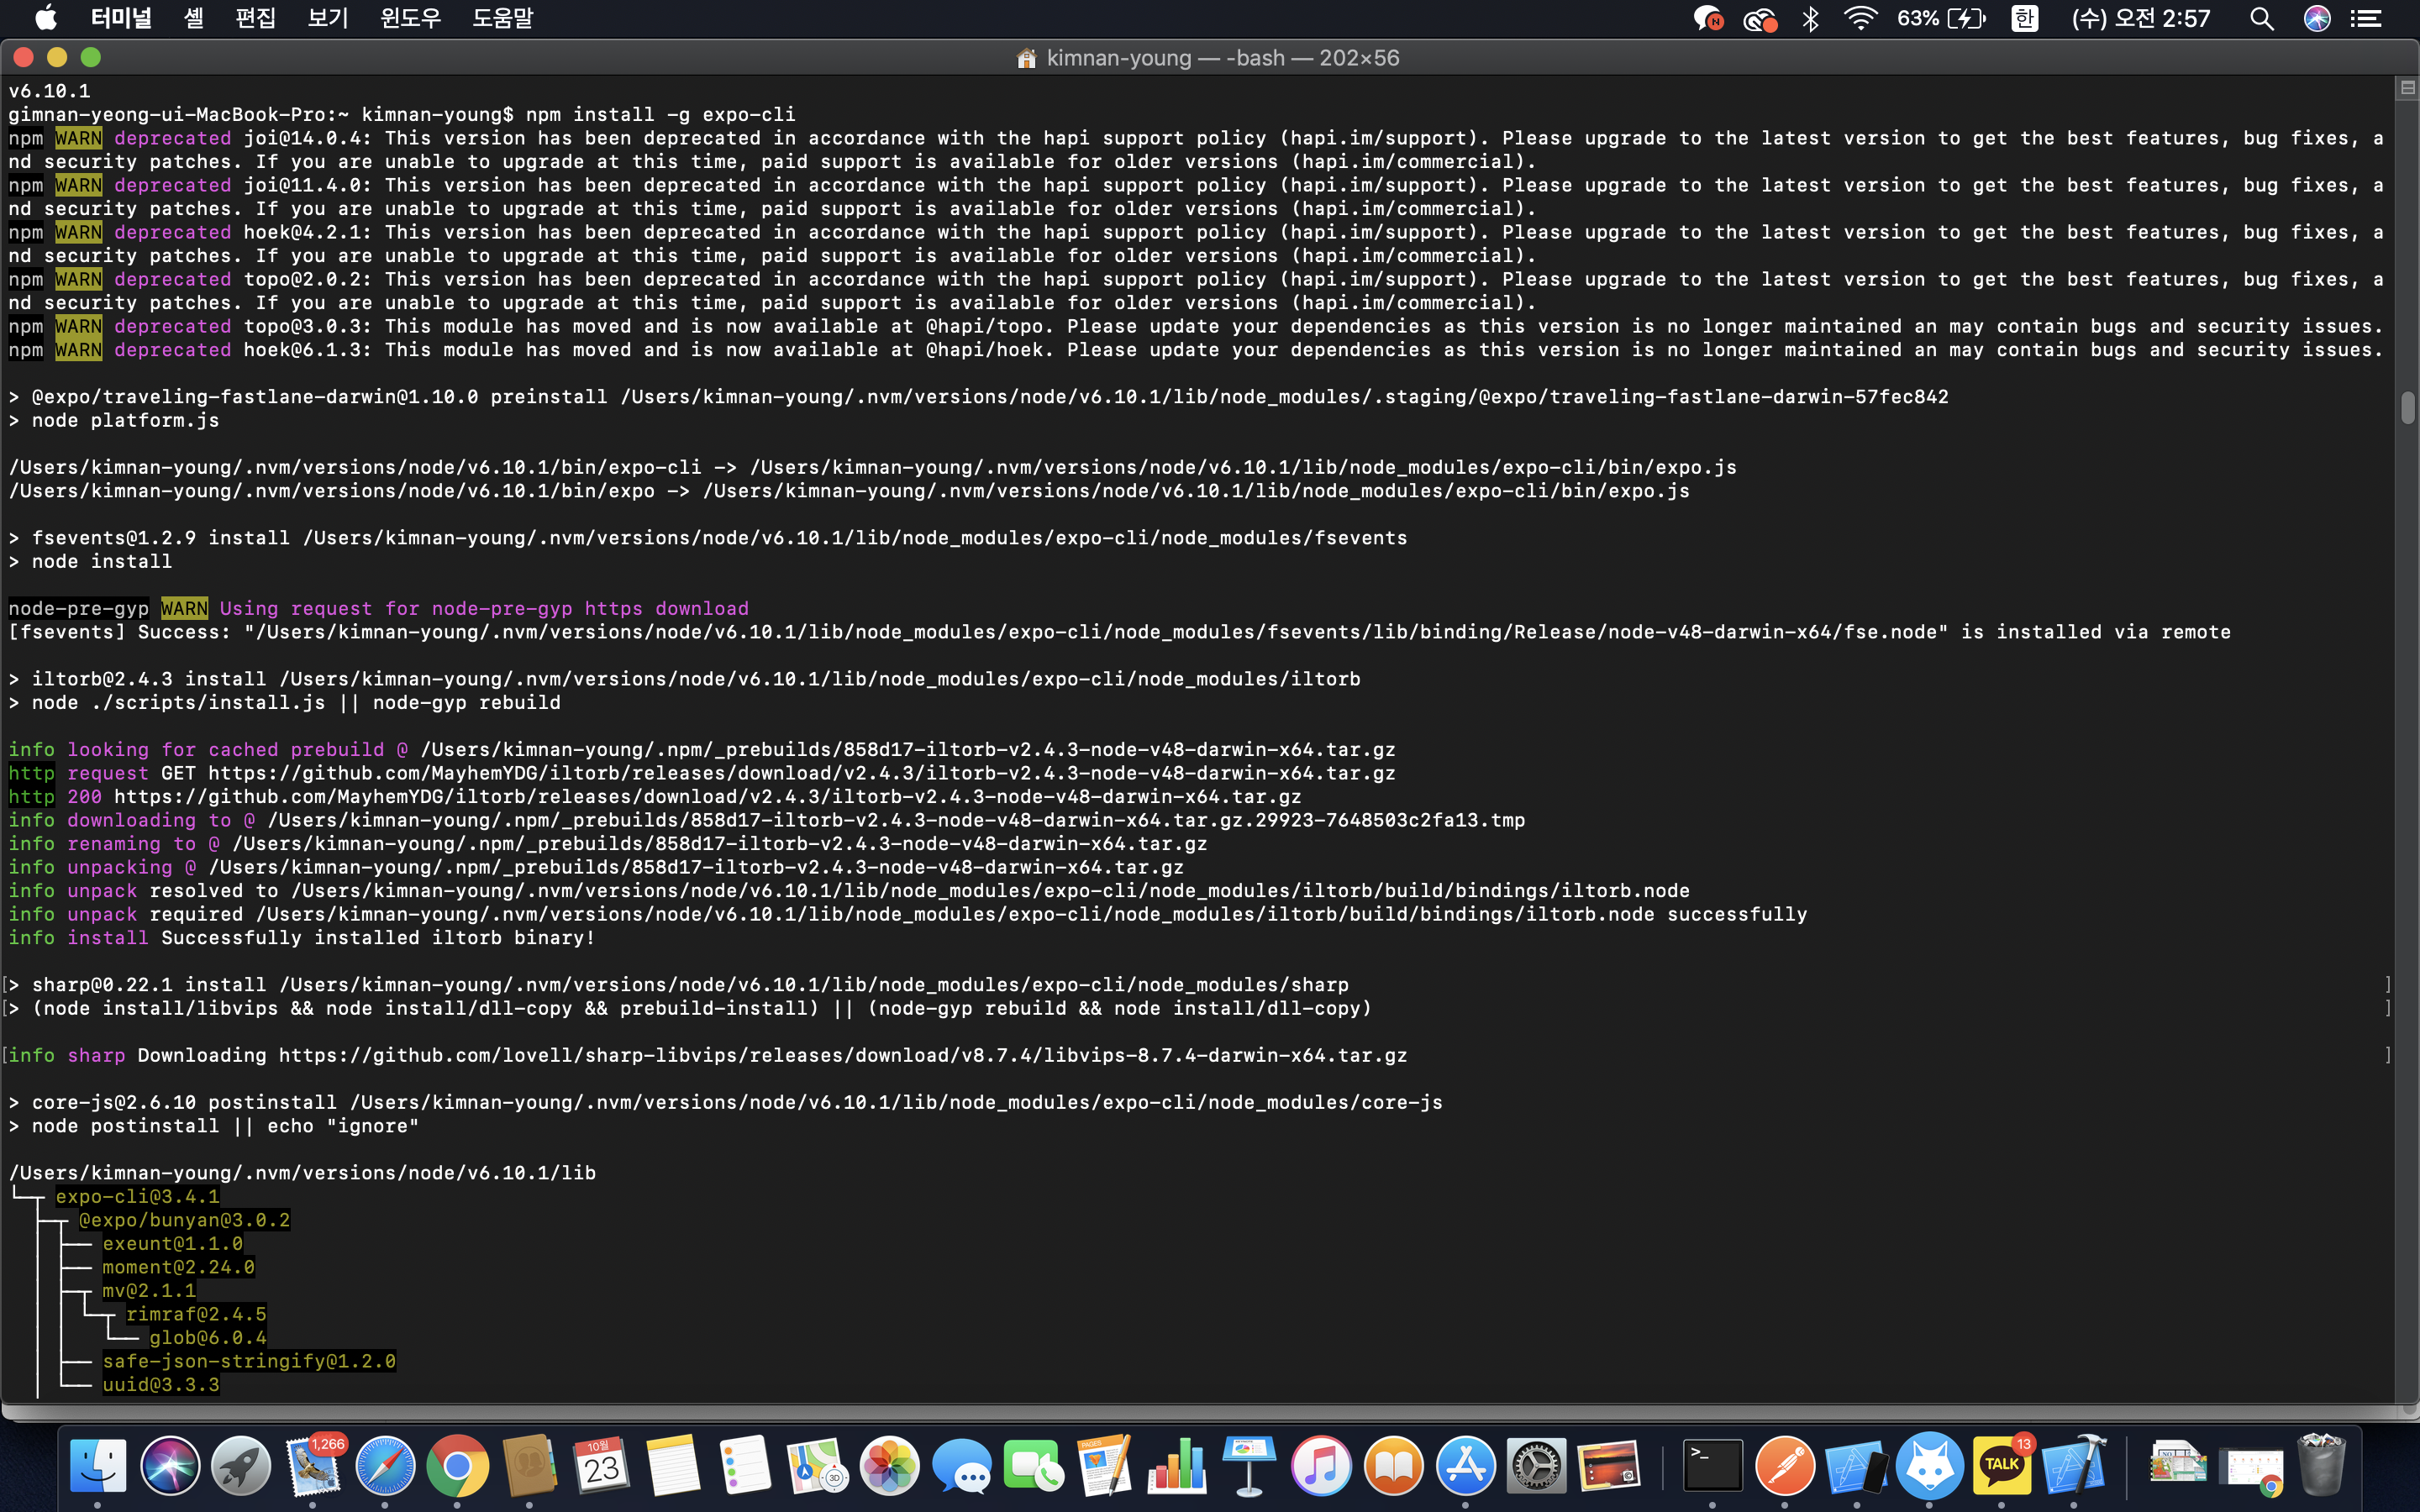Expand the battery 63% status dropdown

click(x=1940, y=19)
